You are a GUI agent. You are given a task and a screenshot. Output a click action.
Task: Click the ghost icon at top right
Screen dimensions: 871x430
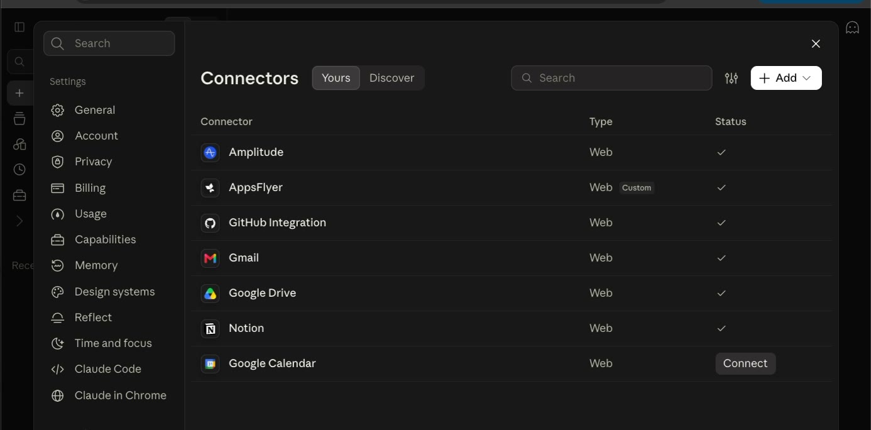(x=852, y=28)
